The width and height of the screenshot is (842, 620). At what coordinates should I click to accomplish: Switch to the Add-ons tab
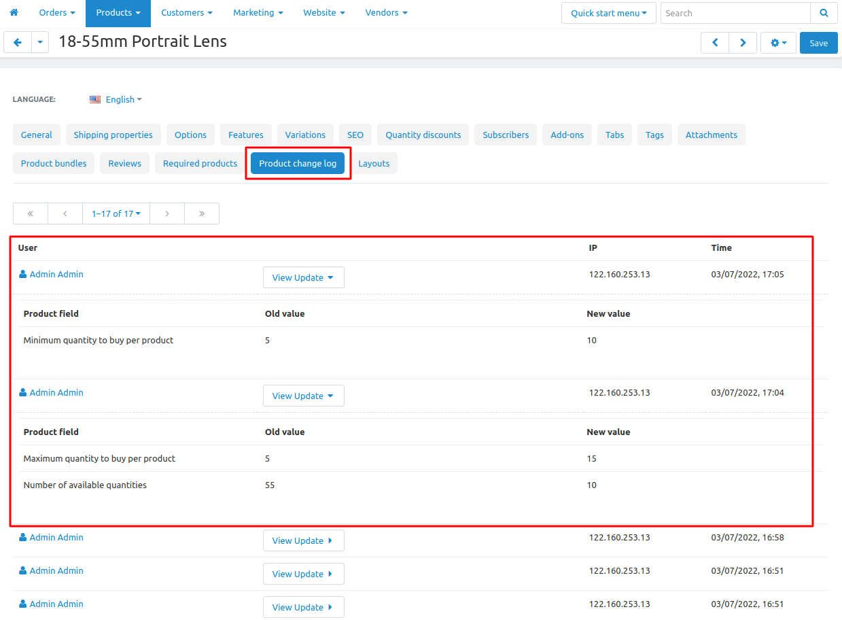567,135
